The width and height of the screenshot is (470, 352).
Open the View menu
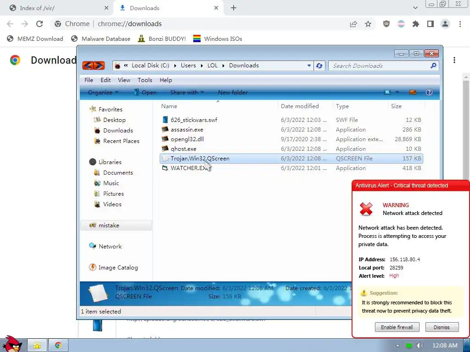(x=124, y=80)
